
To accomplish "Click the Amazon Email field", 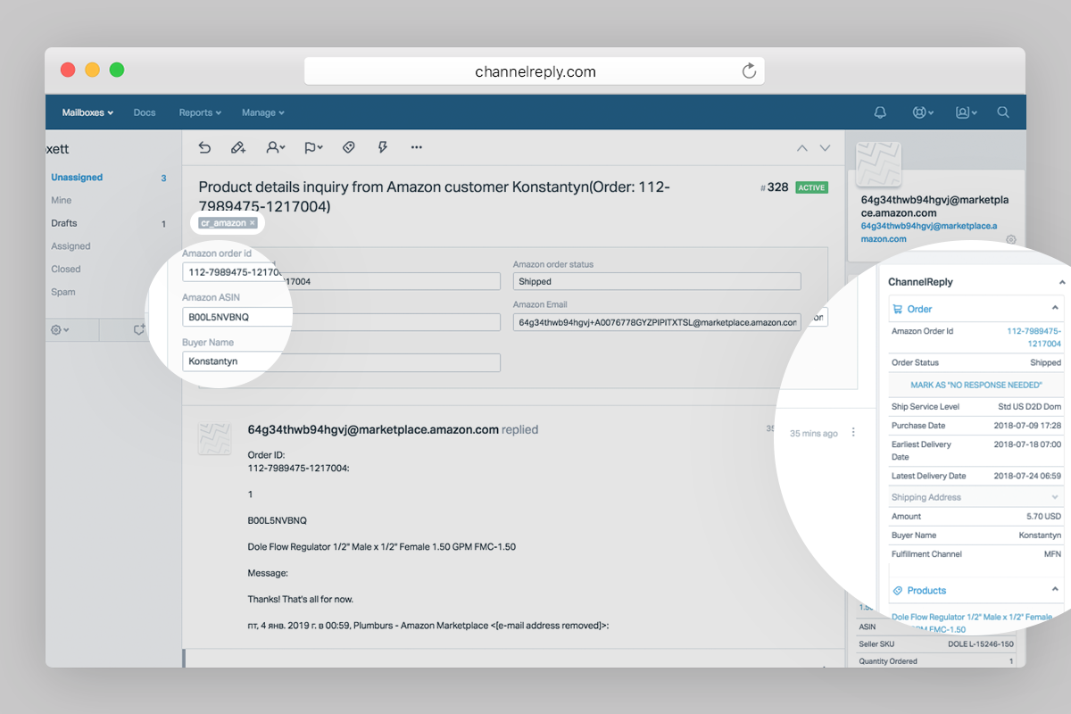I will (657, 321).
